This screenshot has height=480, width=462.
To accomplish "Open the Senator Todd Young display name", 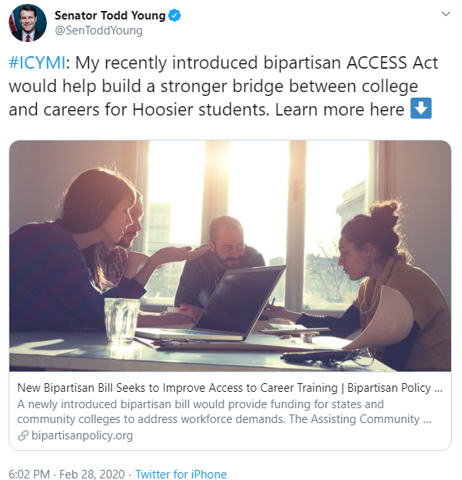I will [110, 16].
